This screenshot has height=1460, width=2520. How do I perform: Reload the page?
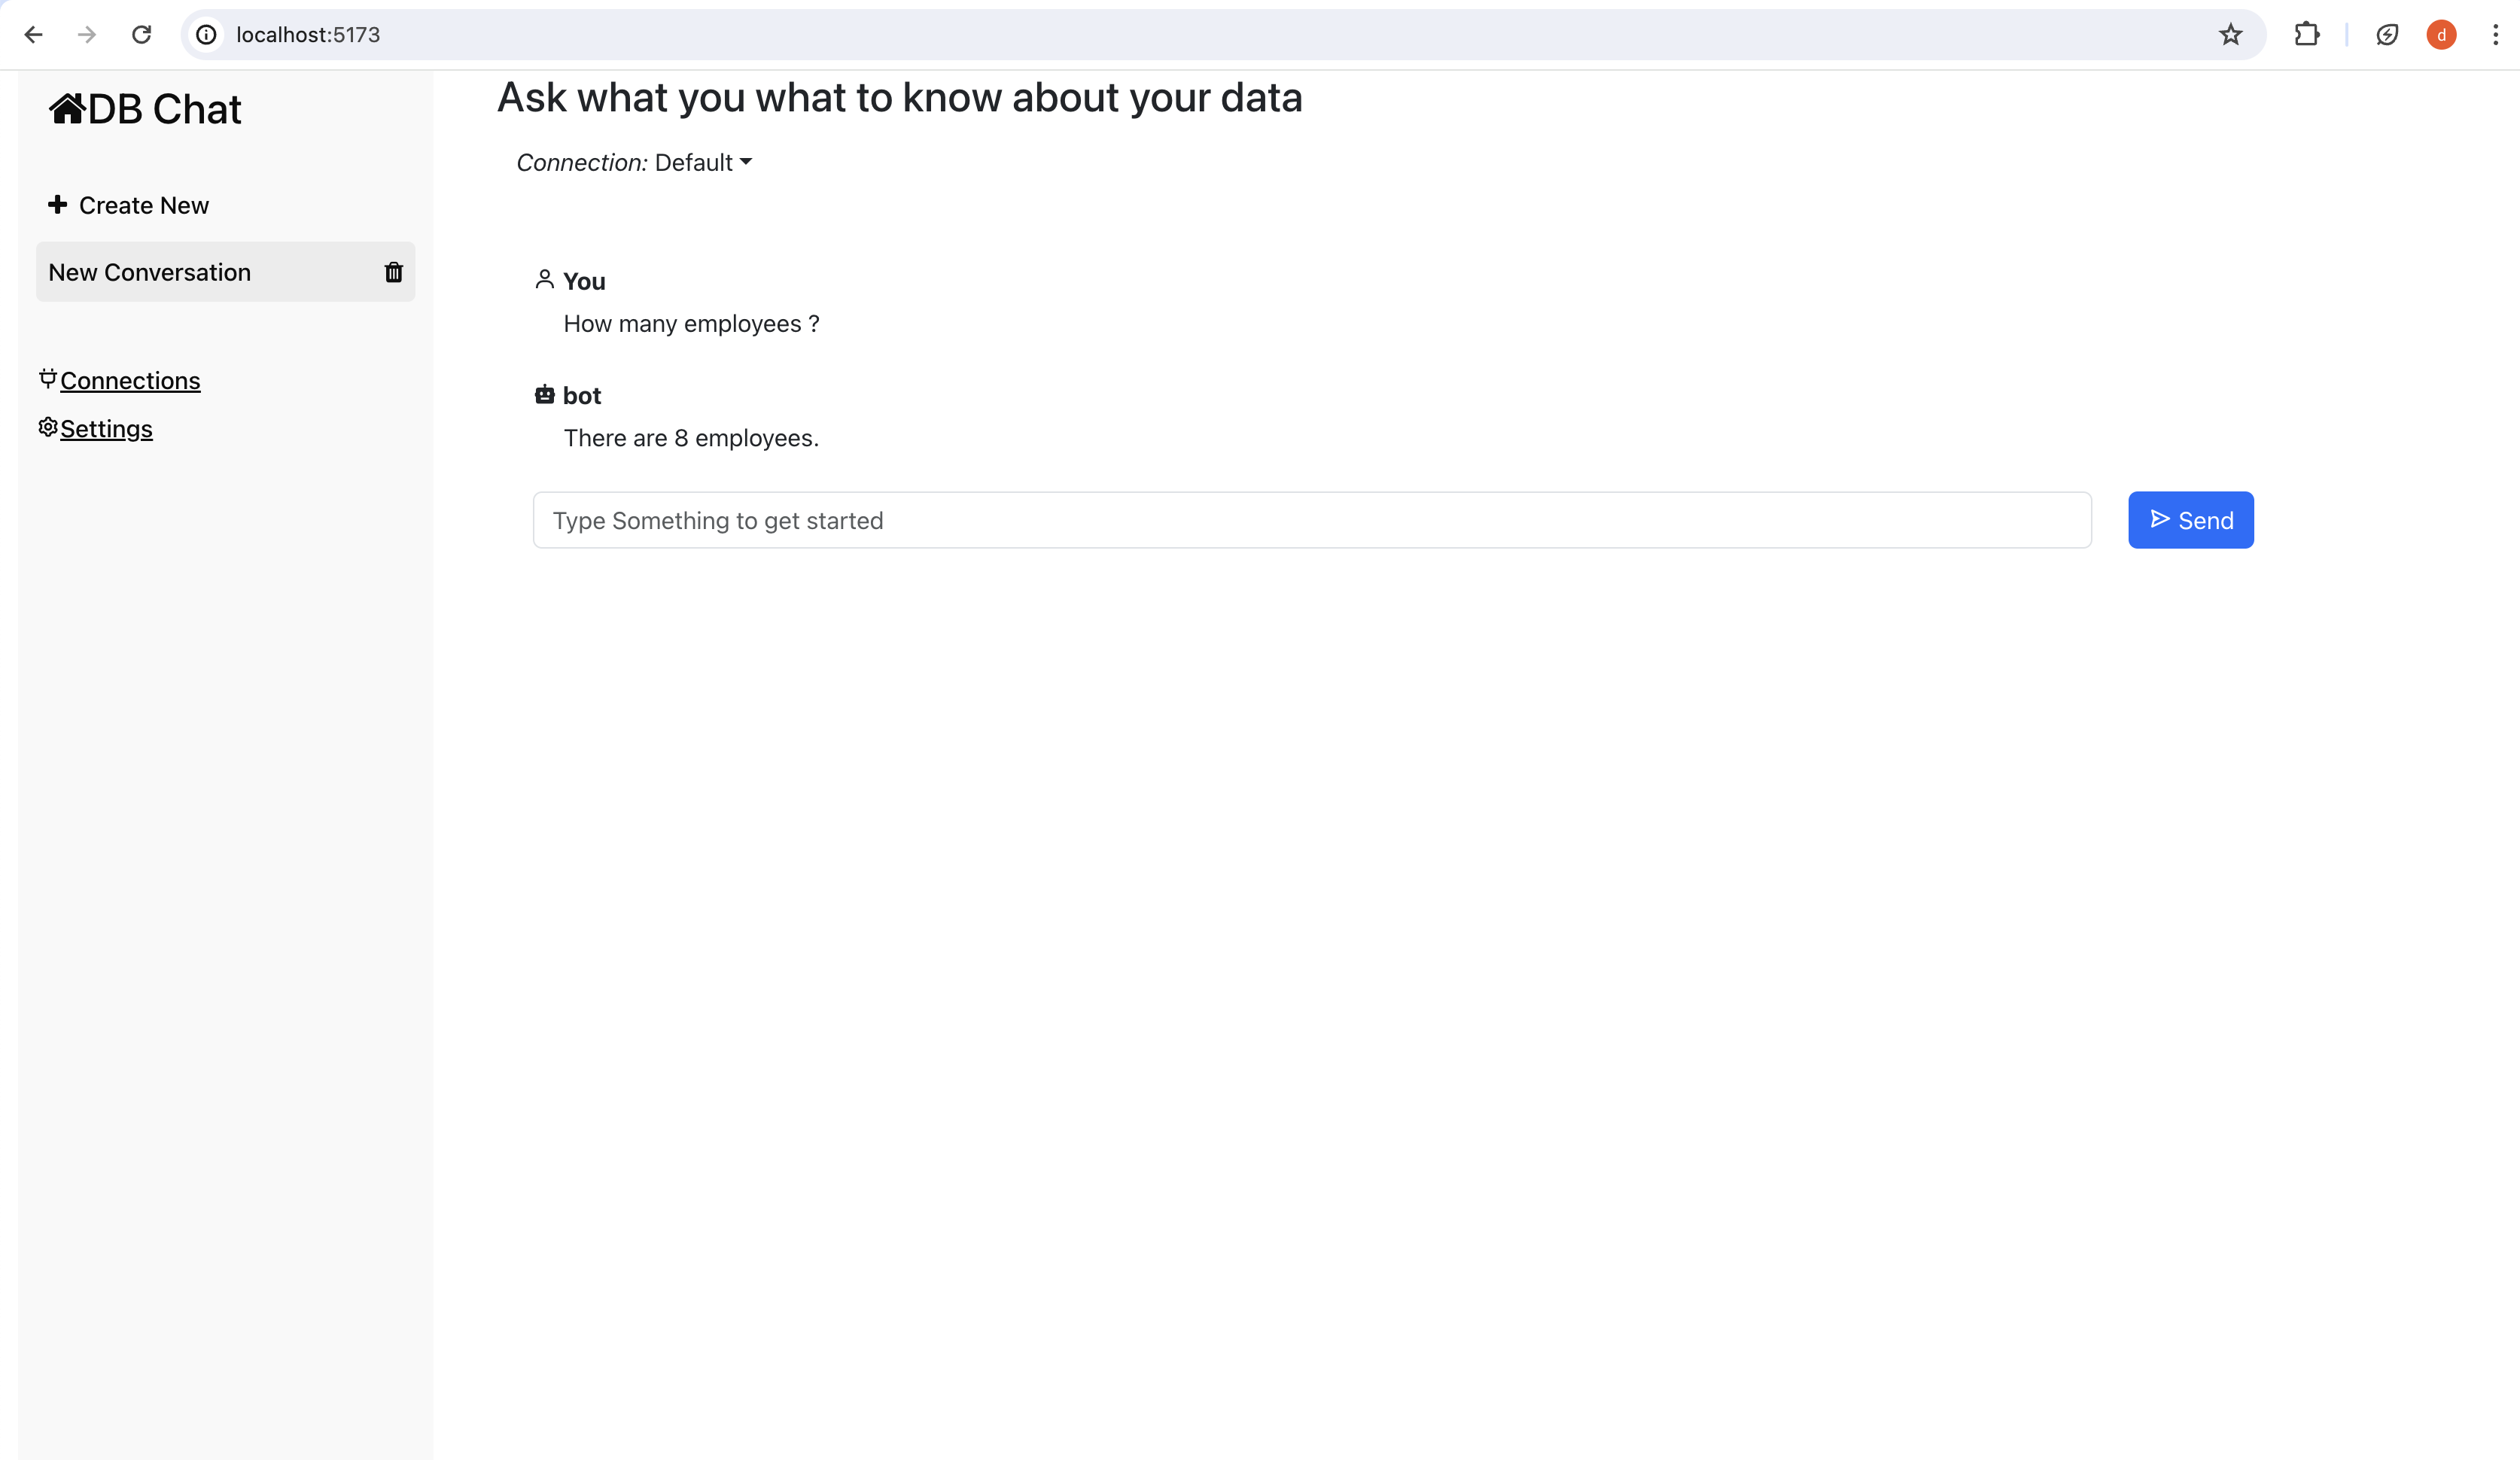(x=141, y=35)
